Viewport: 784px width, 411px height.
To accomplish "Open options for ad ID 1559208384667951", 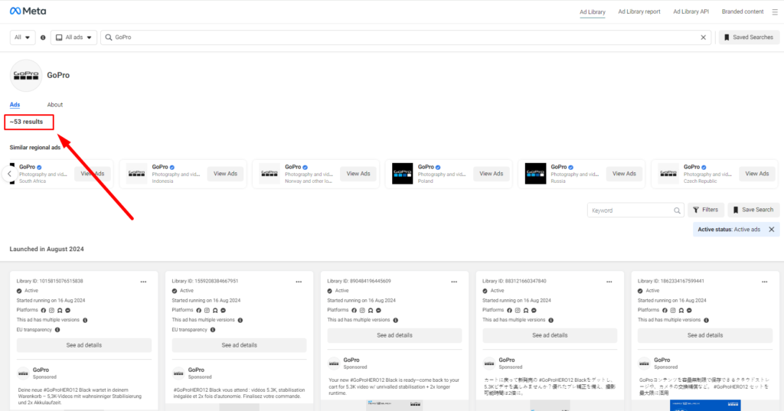I will [x=299, y=282].
